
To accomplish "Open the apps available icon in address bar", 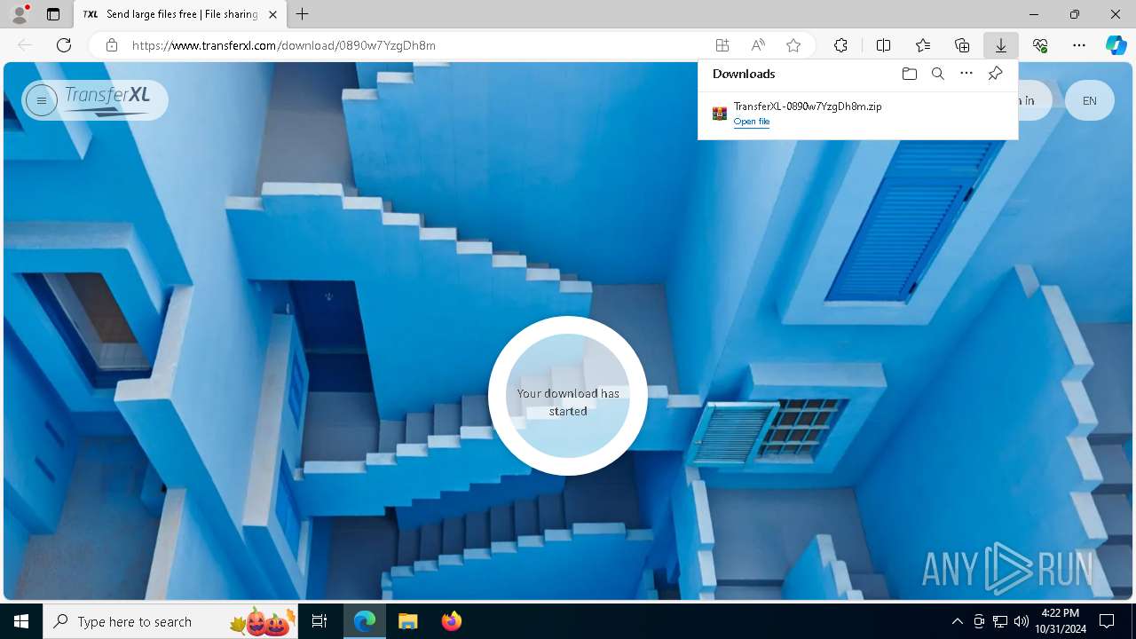I will [x=722, y=45].
